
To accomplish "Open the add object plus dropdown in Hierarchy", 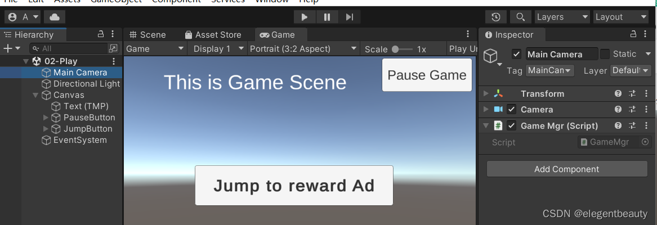I will tap(11, 48).
